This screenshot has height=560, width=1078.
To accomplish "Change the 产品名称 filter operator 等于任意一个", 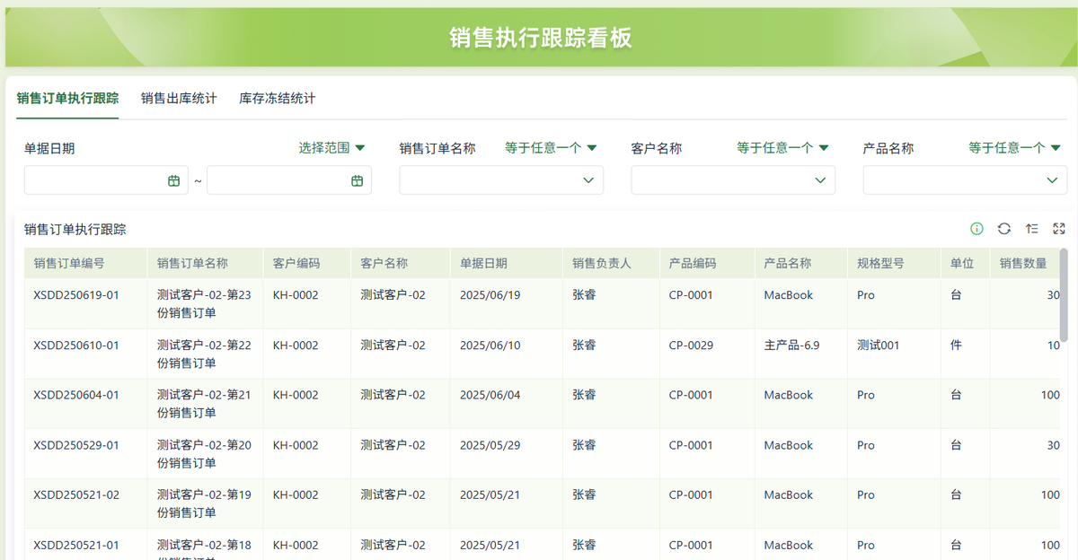I will pyautogui.click(x=1014, y=148).
